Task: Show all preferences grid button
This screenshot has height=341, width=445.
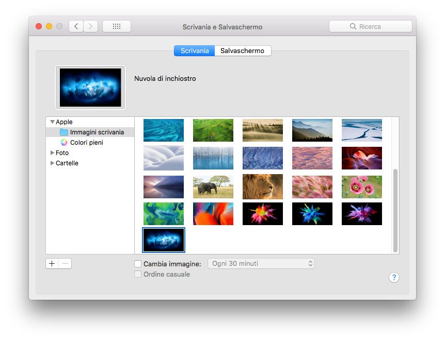Action: (116, 26)
